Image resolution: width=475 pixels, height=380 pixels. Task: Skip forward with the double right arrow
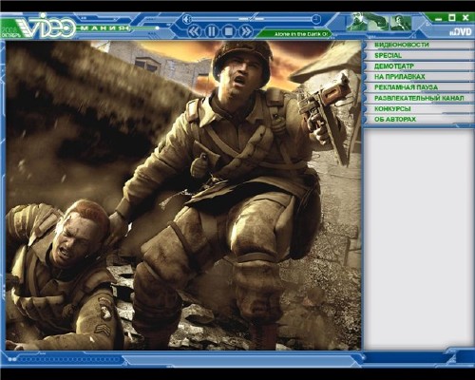point(246,31)
